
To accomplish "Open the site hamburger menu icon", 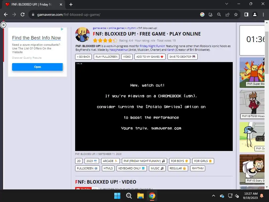I will click(x=3, y=25).
